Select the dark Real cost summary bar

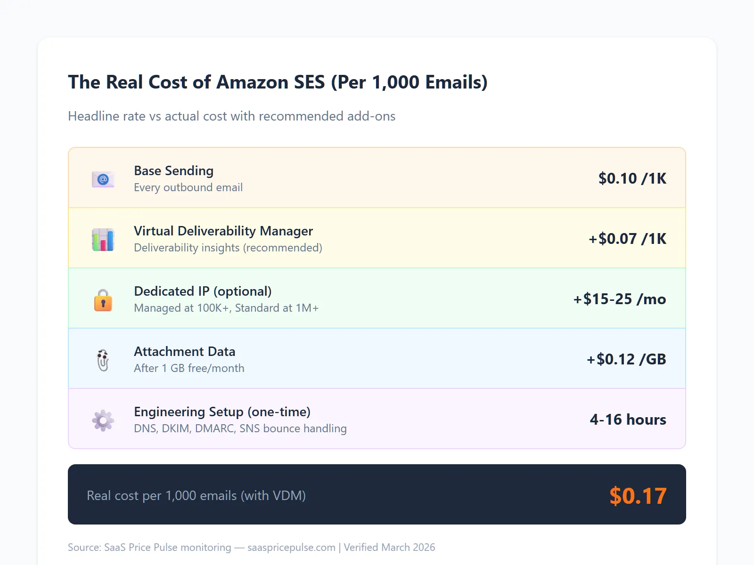(x=377, y=494)
